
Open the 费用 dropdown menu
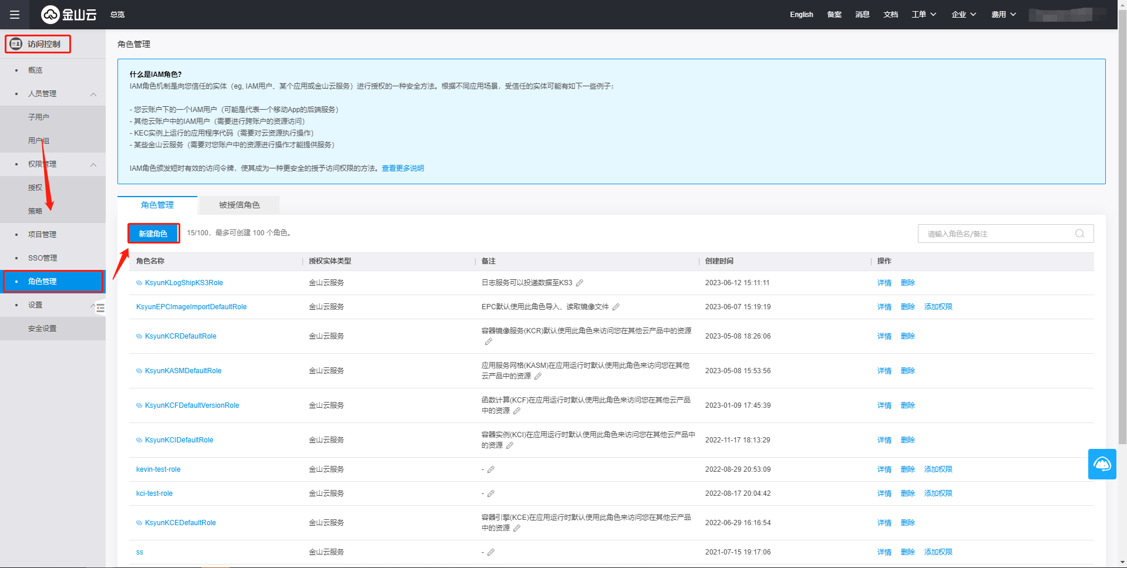click(x=1004, y=15)
